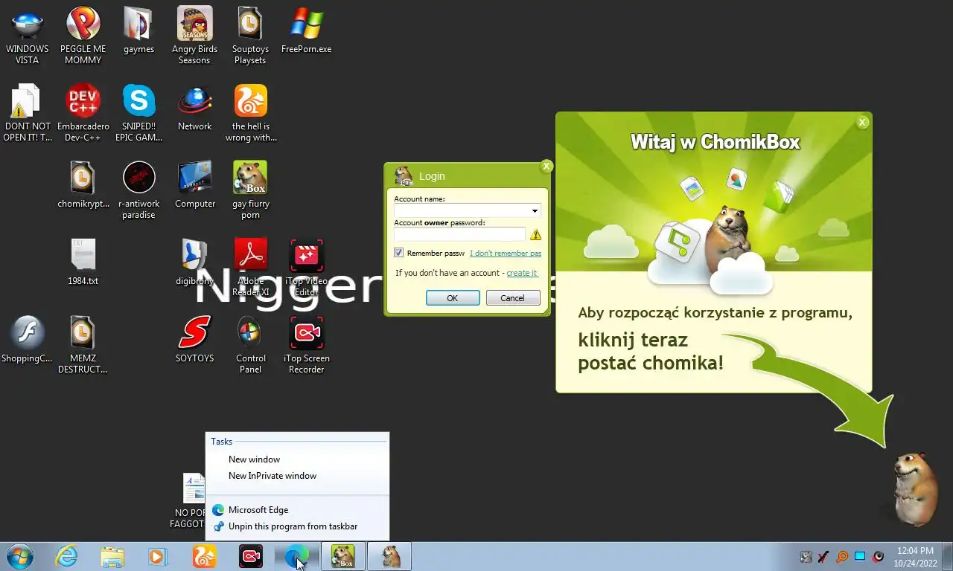Select the Computer desktop icon
Screen dimensions: 953x571
(195, 185)
